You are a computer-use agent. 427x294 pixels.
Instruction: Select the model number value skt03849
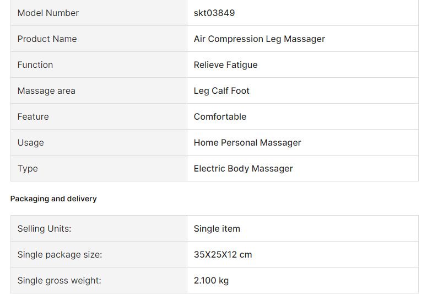pos(214,13)
